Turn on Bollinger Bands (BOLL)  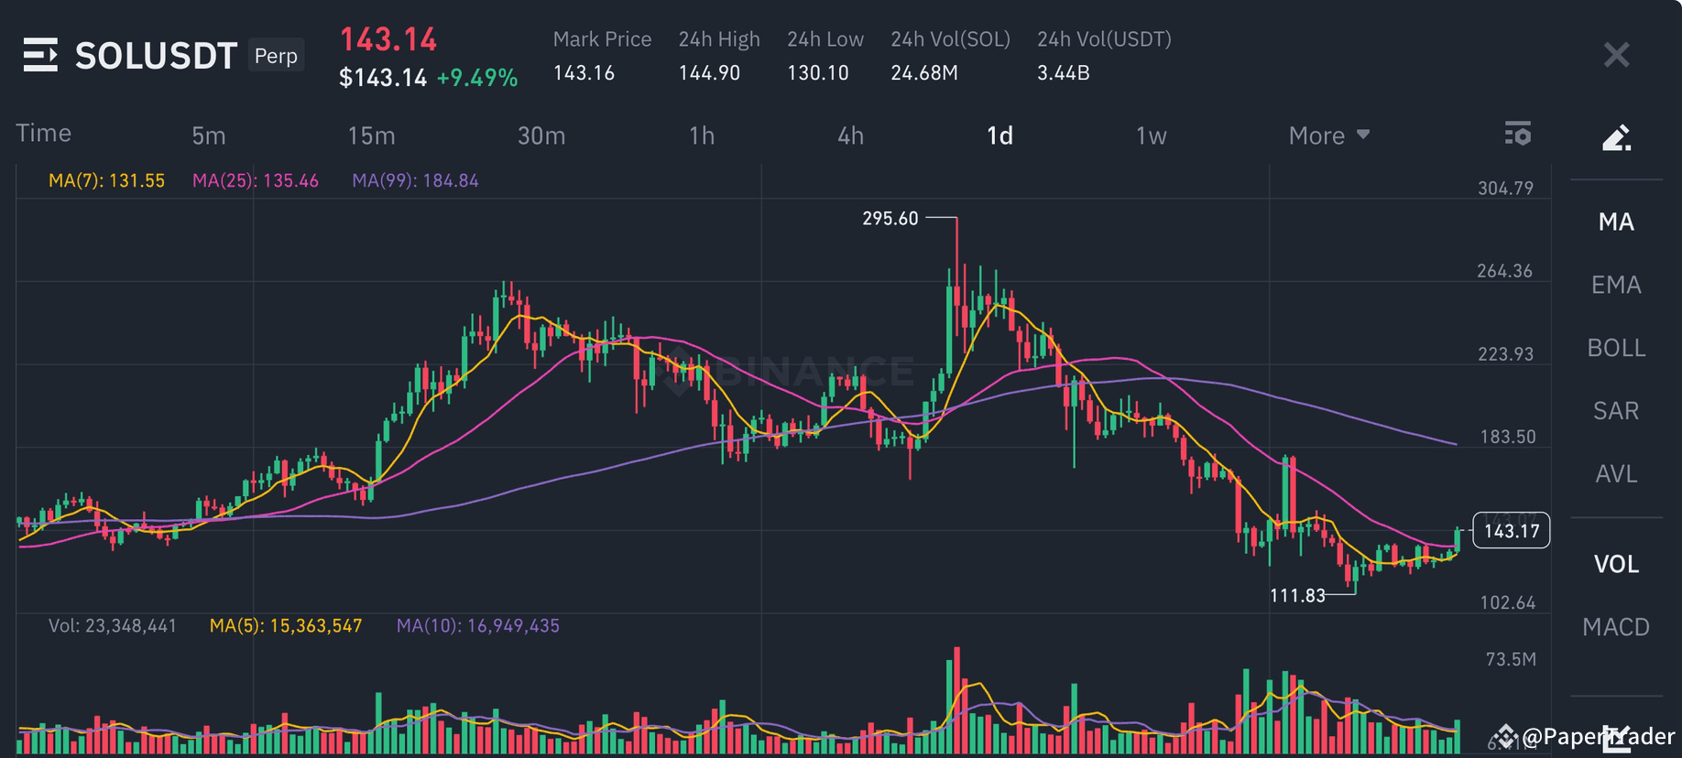(1616, 348)
